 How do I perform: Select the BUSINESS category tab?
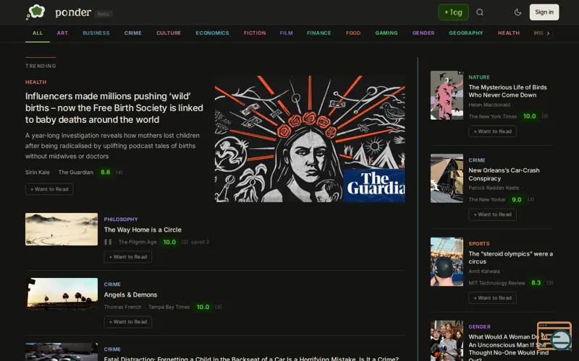(x=96, y=33)
